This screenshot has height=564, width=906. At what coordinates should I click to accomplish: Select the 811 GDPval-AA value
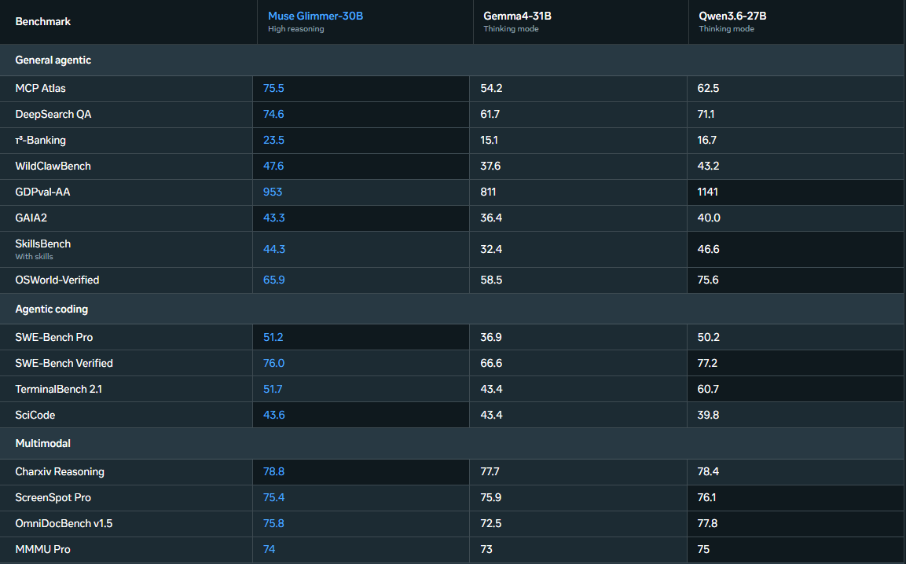coord(488,192)
